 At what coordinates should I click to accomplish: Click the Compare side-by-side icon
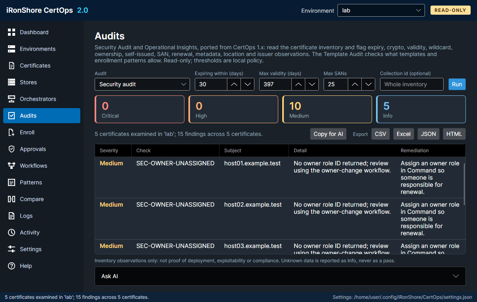[x=12, y=199]
